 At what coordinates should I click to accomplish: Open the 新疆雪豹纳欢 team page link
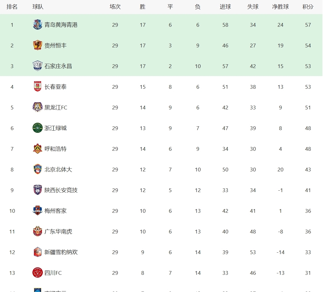pos(61,252)
